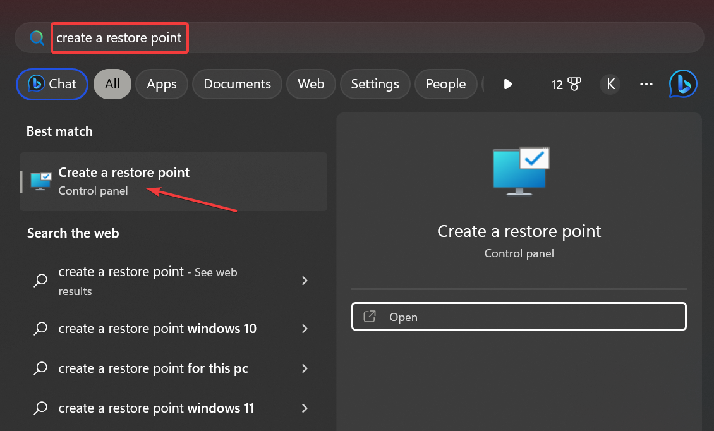Viewport: 714px width, 431px height.
Task: Expand the create a restore point windows 10 suggestion
Action: [305, 329]
